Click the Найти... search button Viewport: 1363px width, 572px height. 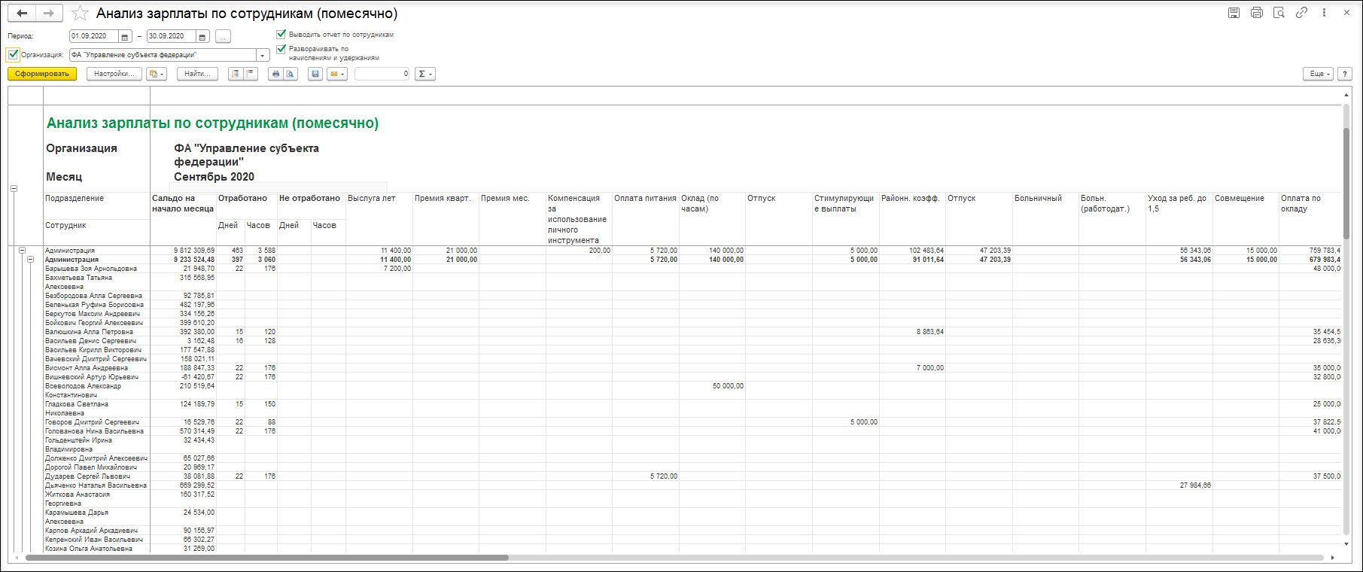[x=197, y=74]
